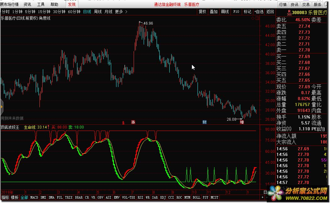Select the 60分钟 period
The height and width of the screenshot is (203, 330).
point(74,12)
